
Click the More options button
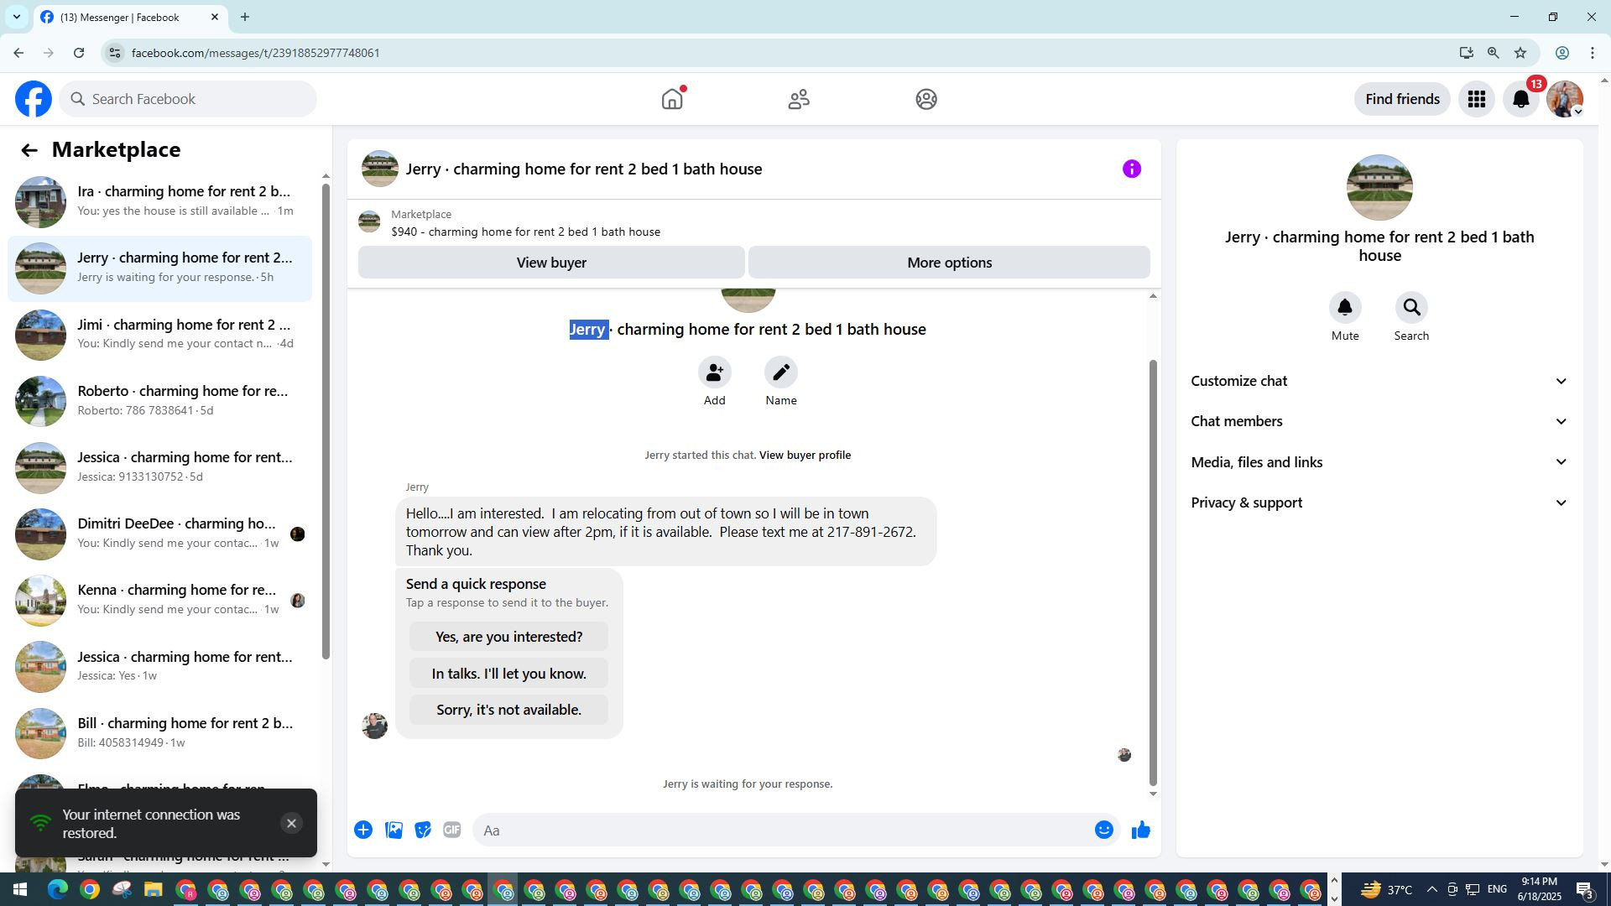pyautogui.click(x=949, y=263)
